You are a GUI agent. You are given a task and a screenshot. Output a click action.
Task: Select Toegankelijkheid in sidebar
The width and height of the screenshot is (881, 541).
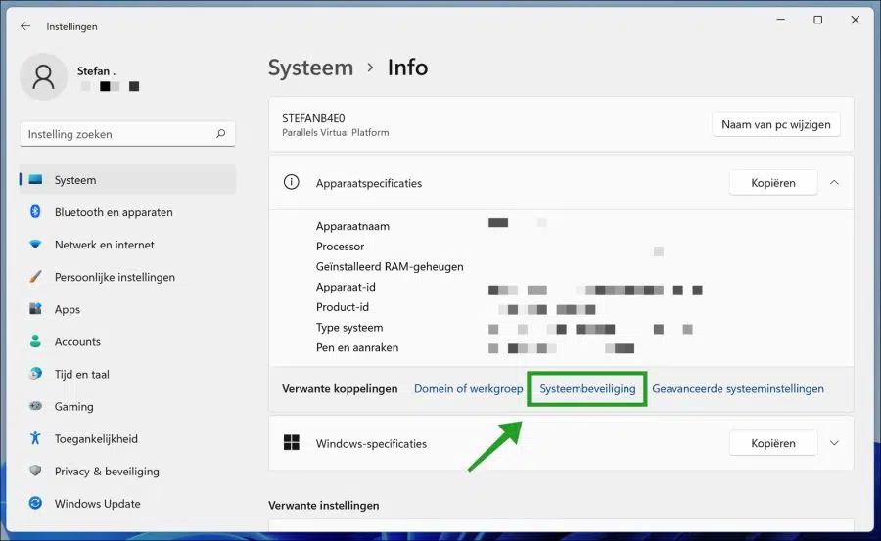click(x=128, y=438)
